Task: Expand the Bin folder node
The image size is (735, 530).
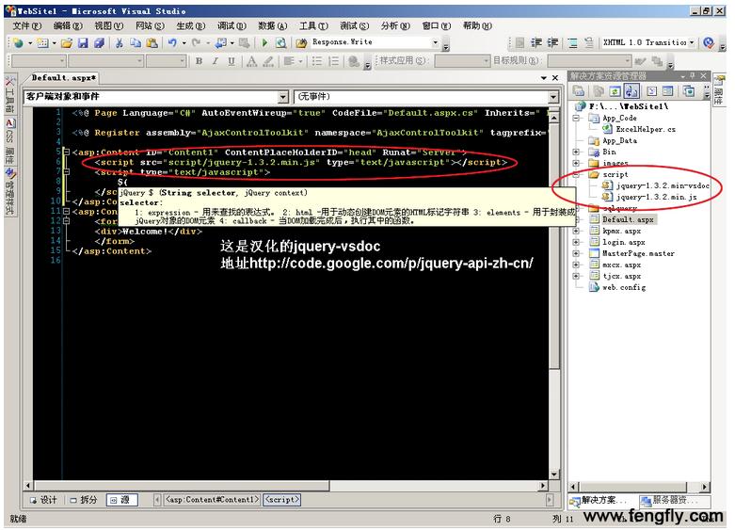Action: pos(576,152)
